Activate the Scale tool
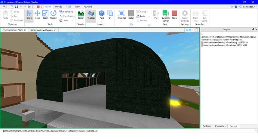The width and height of the screenshot is (258, 139). coord(45,15)
